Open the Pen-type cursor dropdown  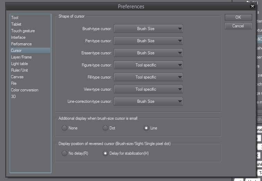pyautogui.click(x=148, y=41)
